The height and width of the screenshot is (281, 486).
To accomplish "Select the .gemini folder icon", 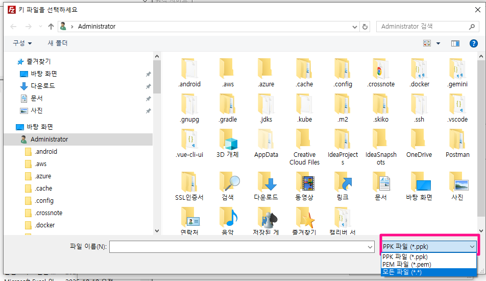I will [x=457, y=68].
